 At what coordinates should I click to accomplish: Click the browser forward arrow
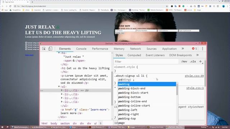coord(6,6)
